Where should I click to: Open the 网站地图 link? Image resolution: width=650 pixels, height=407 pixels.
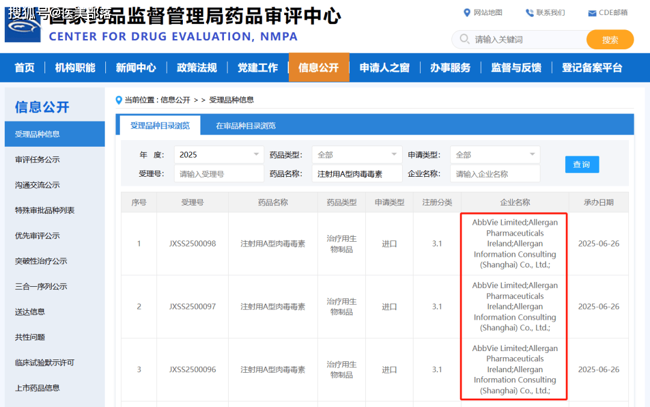coord(488,13)
